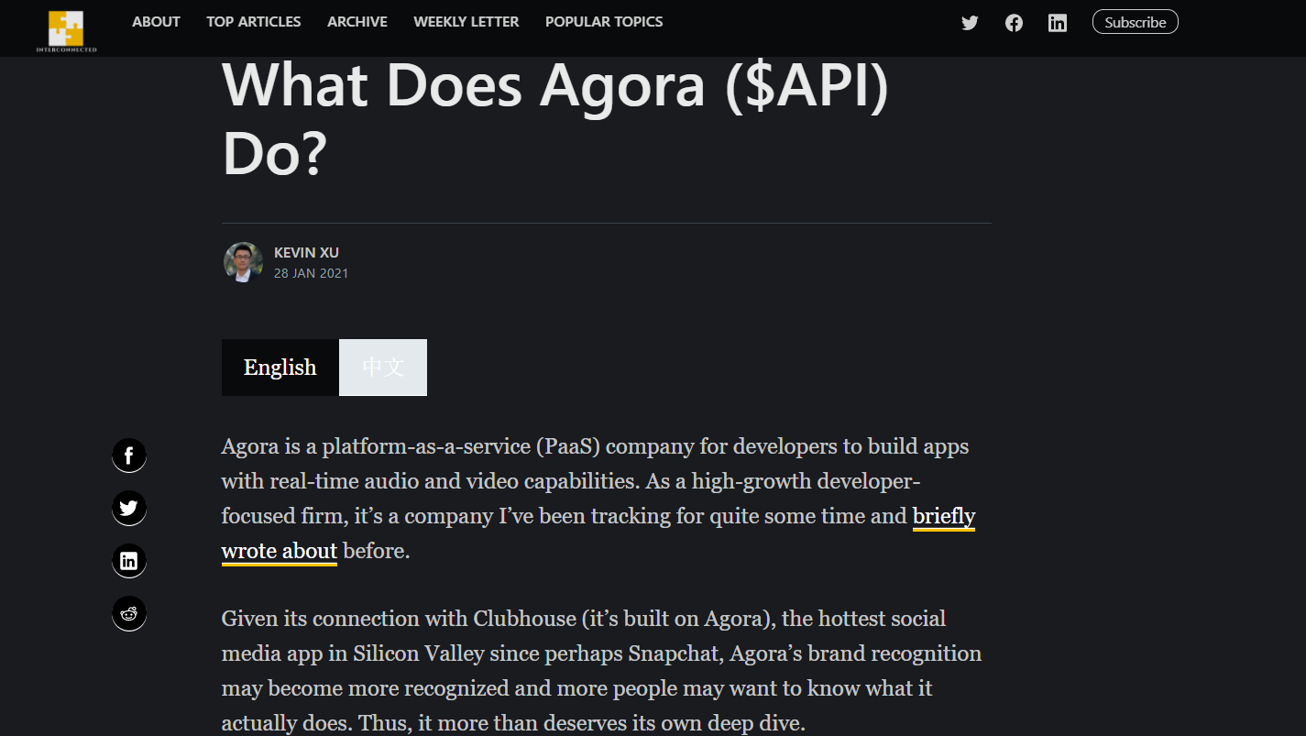
Task: Open LinkedIn icon in top bar
Action: (1058, 23)
